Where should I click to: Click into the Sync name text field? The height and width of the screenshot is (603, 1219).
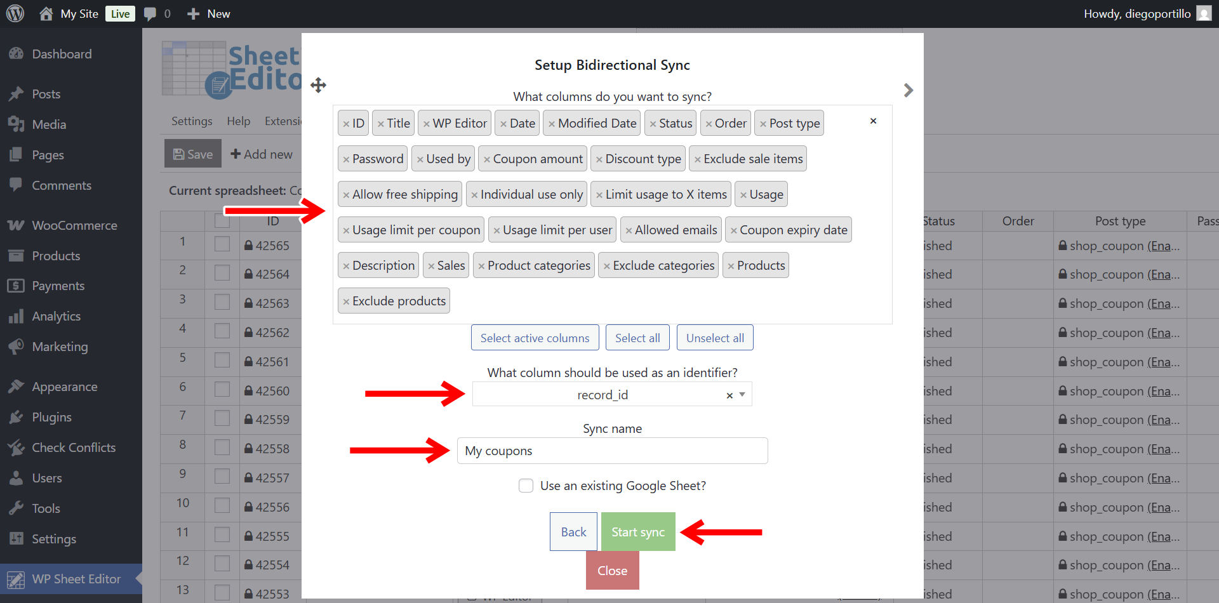pyautogui.click(x=612, y=451)
